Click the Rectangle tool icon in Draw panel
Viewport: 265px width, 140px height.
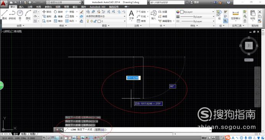tap(35, 12)
